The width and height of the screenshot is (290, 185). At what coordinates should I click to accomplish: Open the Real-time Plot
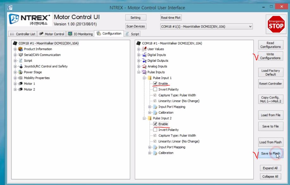point(171,18)
